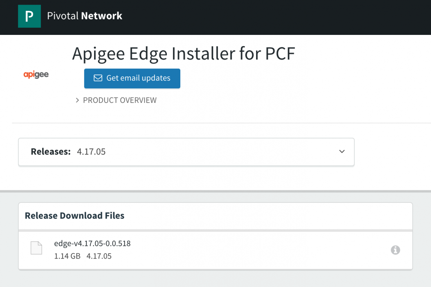This screenshot has height=287, width=431.
Task: Select the Release Download Files panel header
Action: (74, 215)
